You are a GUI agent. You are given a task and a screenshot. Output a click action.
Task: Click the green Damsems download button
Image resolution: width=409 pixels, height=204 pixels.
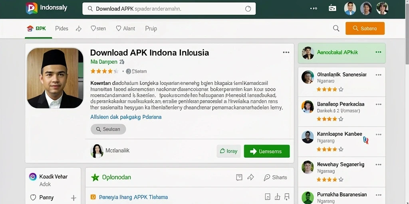(266, 151)
